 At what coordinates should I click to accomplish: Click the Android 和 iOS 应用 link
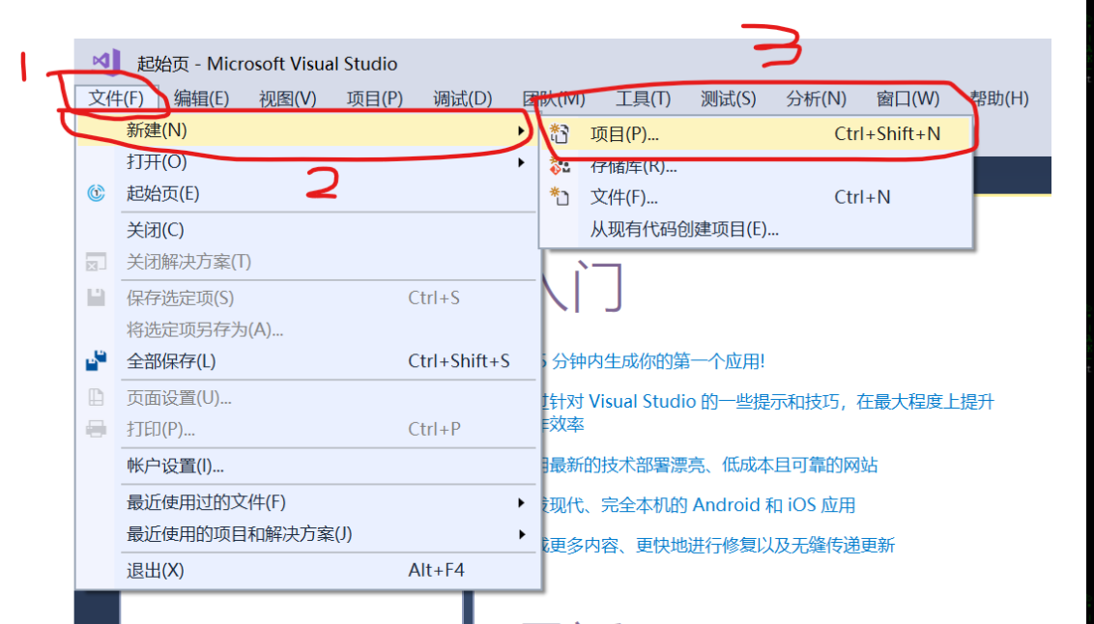714,504
